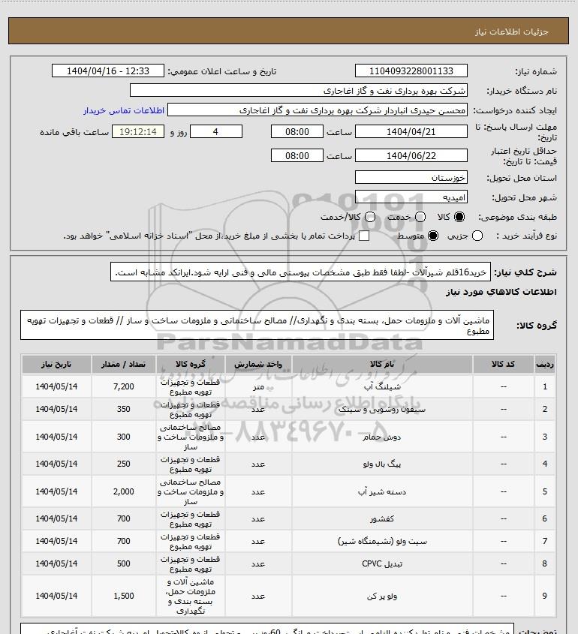
Task: Click the quantity 350 cell
Action: pyautogui.click(x=123, y=409)
